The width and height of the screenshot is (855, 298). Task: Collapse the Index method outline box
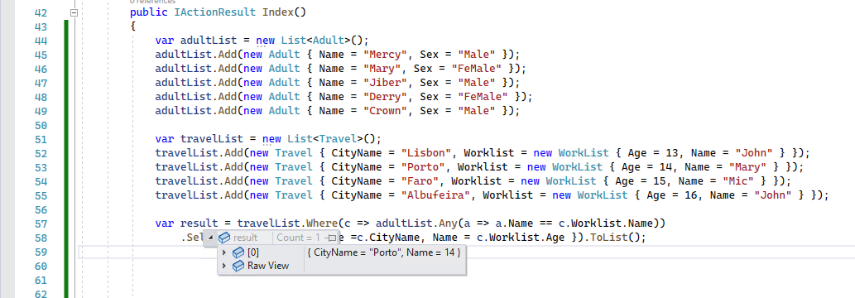(74, 12)
